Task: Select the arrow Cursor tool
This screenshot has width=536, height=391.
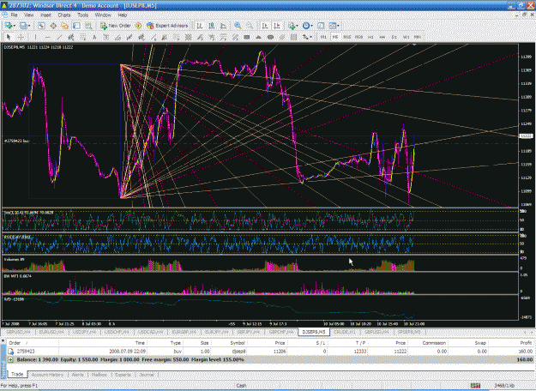Action: [9, 37]
